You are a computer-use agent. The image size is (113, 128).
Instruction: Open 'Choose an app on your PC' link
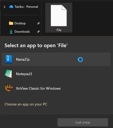[x=26, y=104]
